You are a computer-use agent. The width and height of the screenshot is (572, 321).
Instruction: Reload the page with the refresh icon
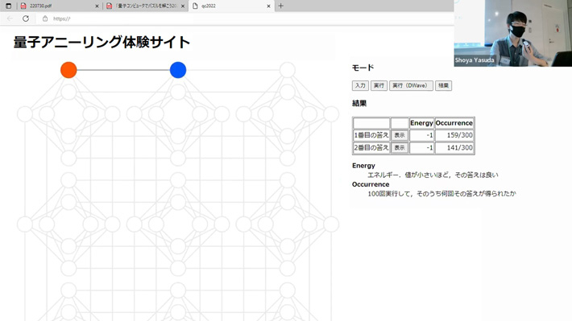click(26, 19)
